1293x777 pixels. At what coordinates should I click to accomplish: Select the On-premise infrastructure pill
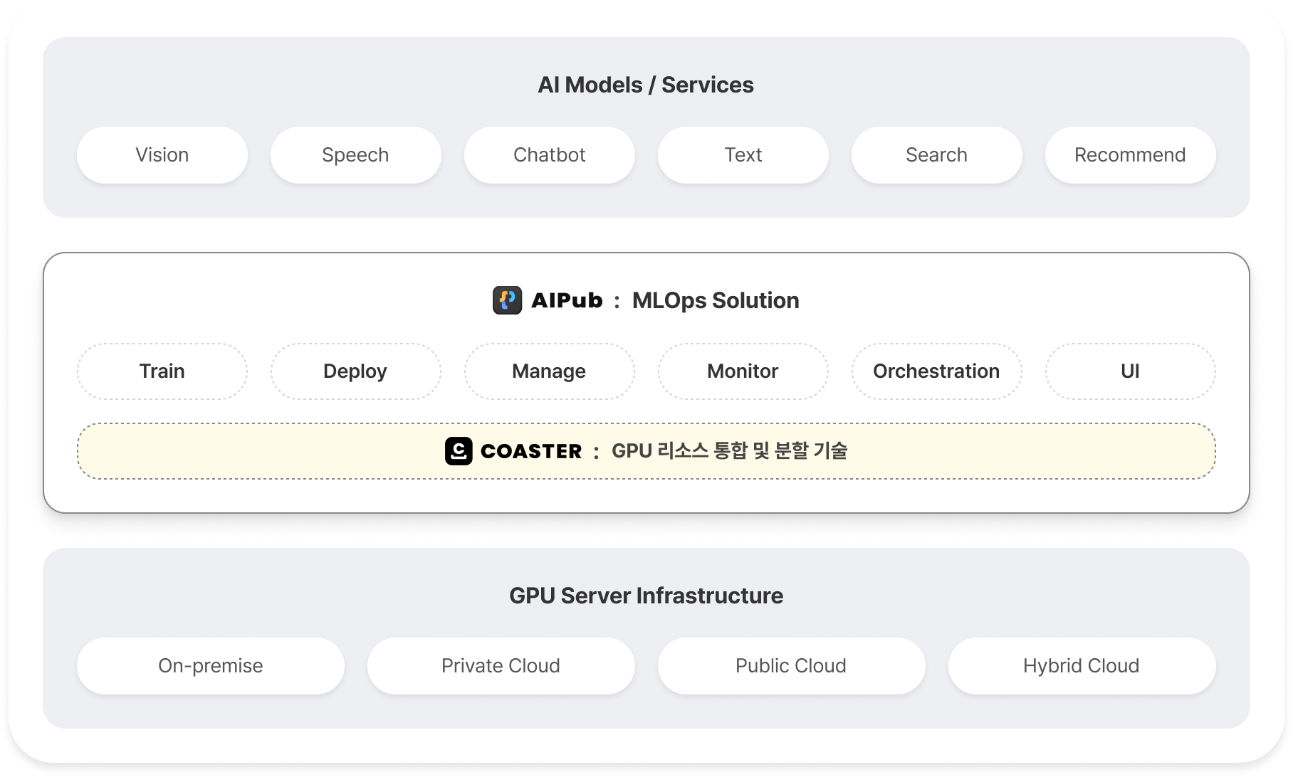211,666
